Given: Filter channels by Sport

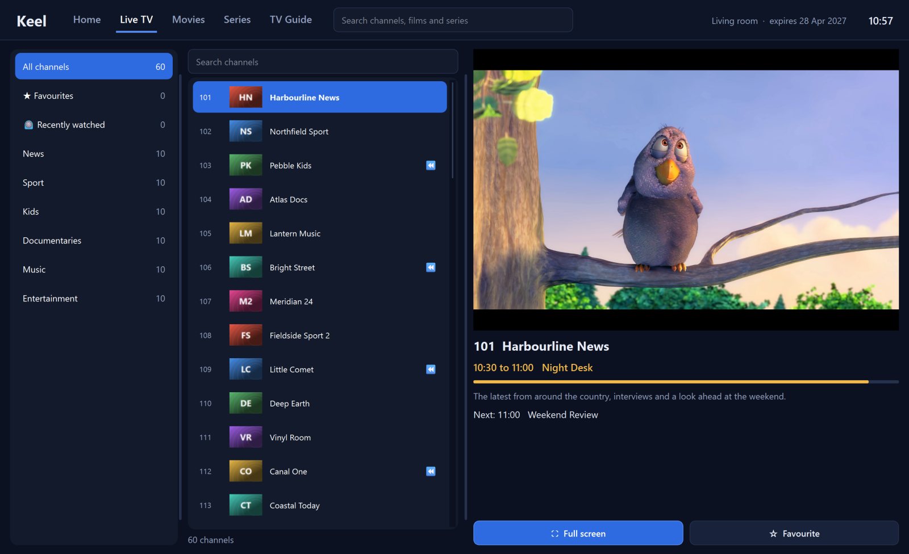Looking at the screenshot, I should (94, 183).
